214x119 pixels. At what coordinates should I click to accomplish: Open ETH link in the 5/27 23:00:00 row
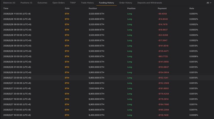tap(67, 78)
